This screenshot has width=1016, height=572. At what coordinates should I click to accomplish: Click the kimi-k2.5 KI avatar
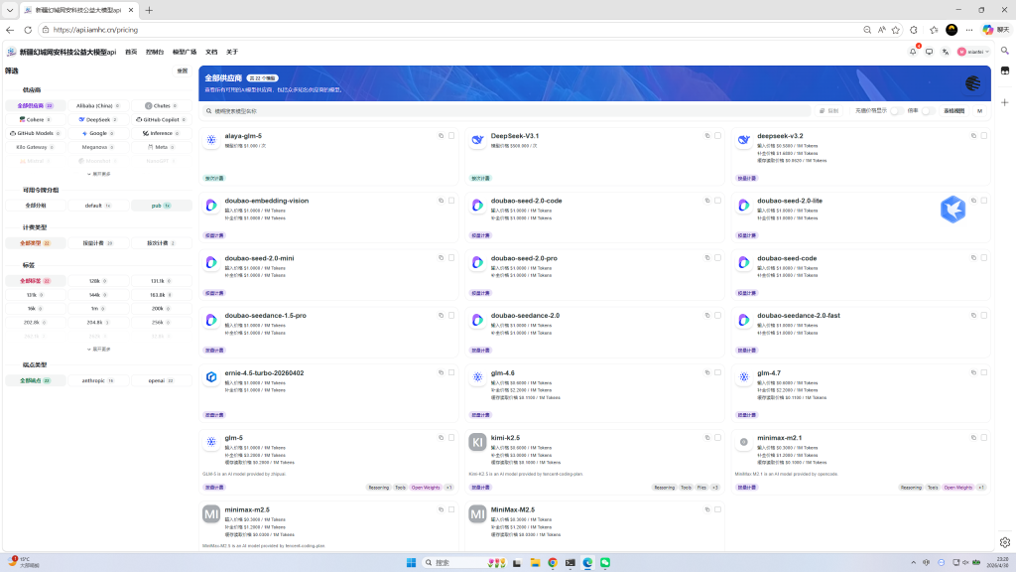(477, 442)
